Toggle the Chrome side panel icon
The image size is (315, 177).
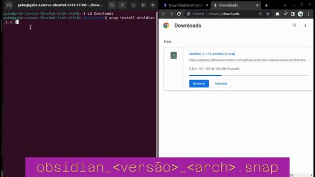click(x=293, y=14)
